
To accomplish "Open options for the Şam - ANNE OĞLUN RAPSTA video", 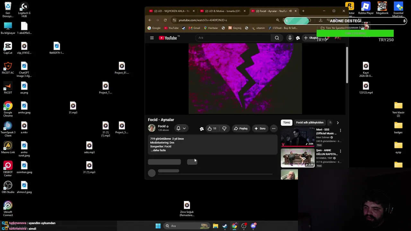I will coord(340,151).
